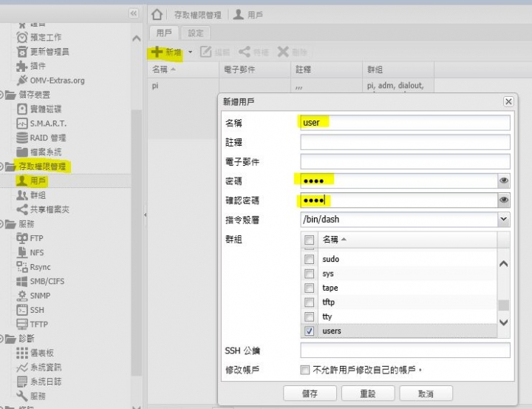This screenshot has width=532, height=409.
Task: Open 更新管理員 update manager icon
Action: pos(22,52)
